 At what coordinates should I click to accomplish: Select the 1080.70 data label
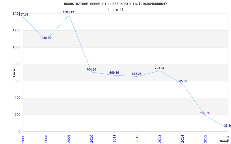46,38
